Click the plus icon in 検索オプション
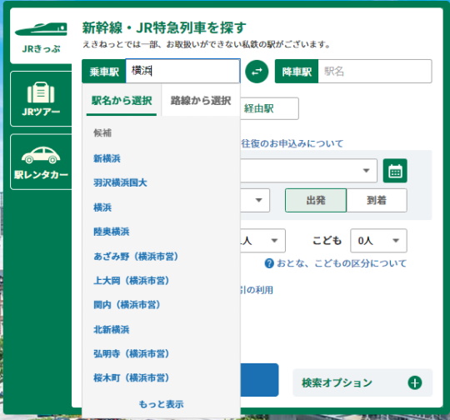This screenshot has height=420, width=450. click(415, 383)
